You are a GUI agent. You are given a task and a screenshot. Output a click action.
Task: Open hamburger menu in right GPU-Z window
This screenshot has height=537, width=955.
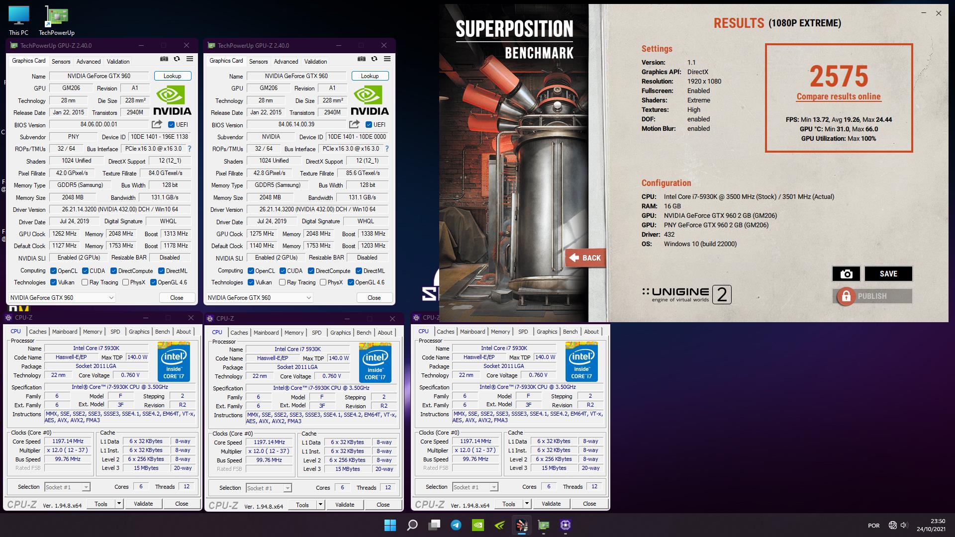[x=387, y=59]
